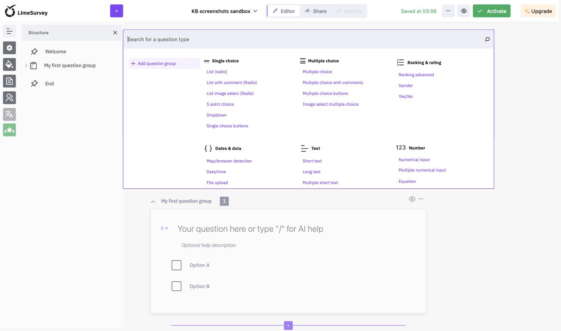Click the Upgrade button
This screenshot has height=331, width=561.
tap(538, 11)
